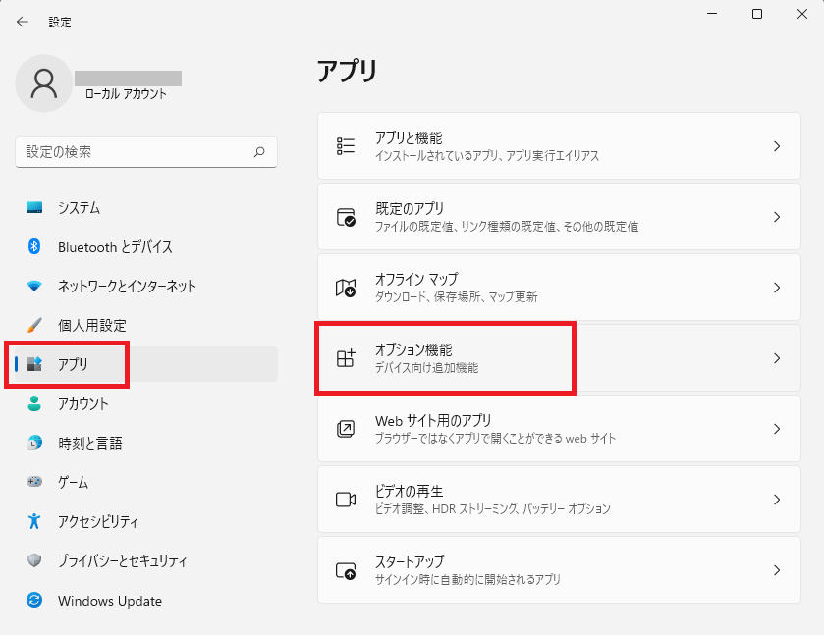
Task: Open the ゲーム settings page
Action: (146, 482)
